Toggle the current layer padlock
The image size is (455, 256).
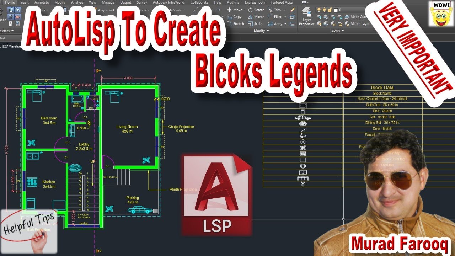(x=330, y=10)
